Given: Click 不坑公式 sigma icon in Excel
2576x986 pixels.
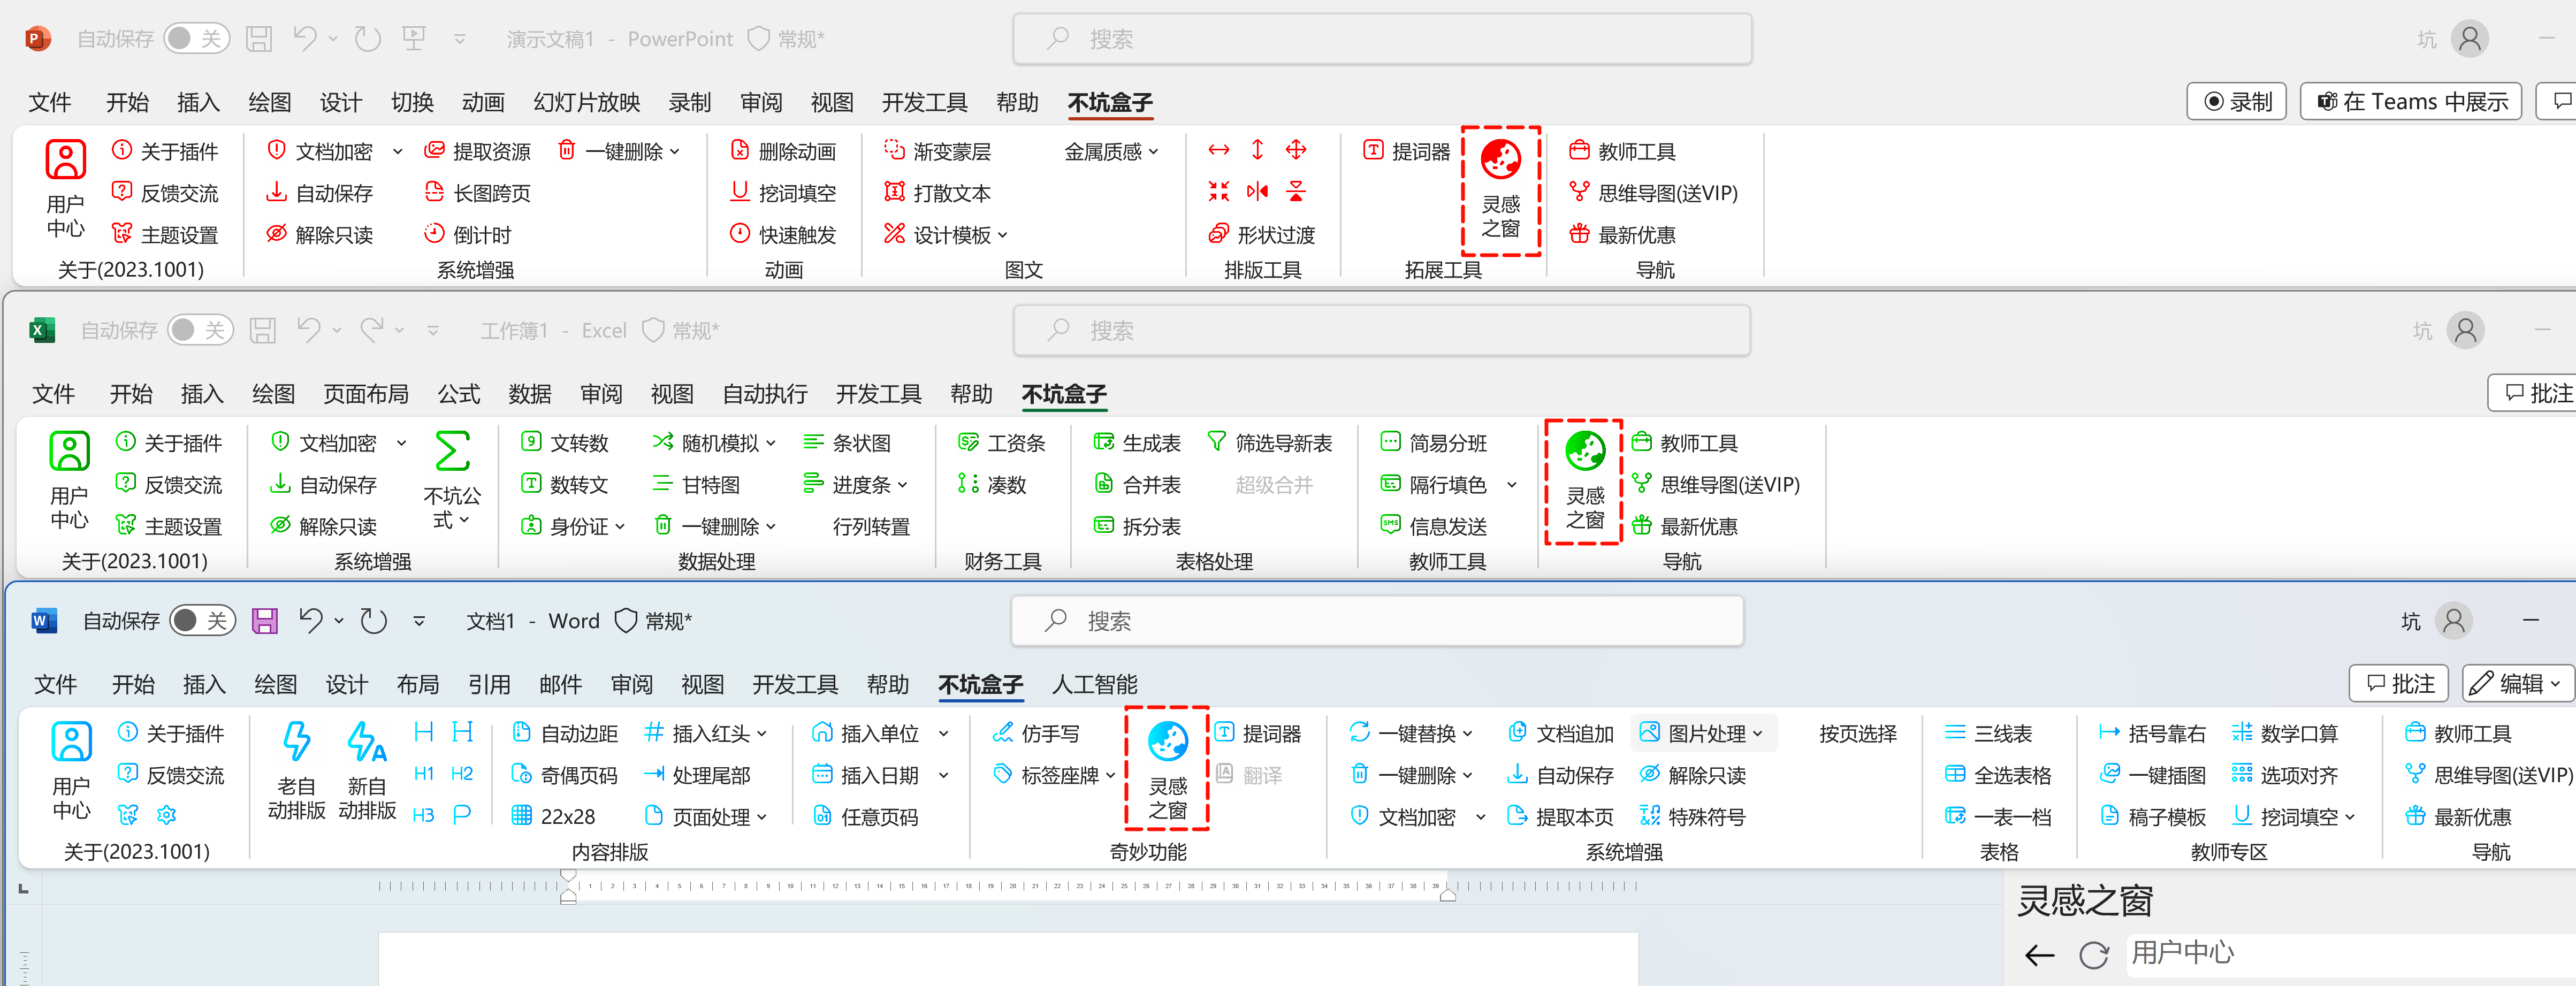Looking at the screenshot, I should pyautogui.click(x=452, y=452).
